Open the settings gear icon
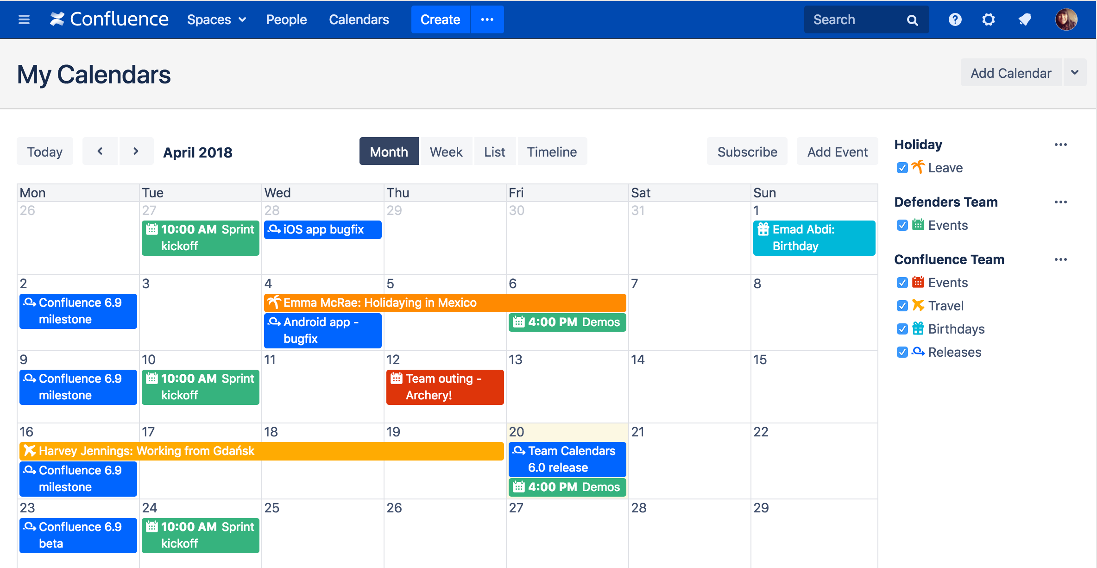This screenshot has height=568, width=1097. [x=988, y=19]
